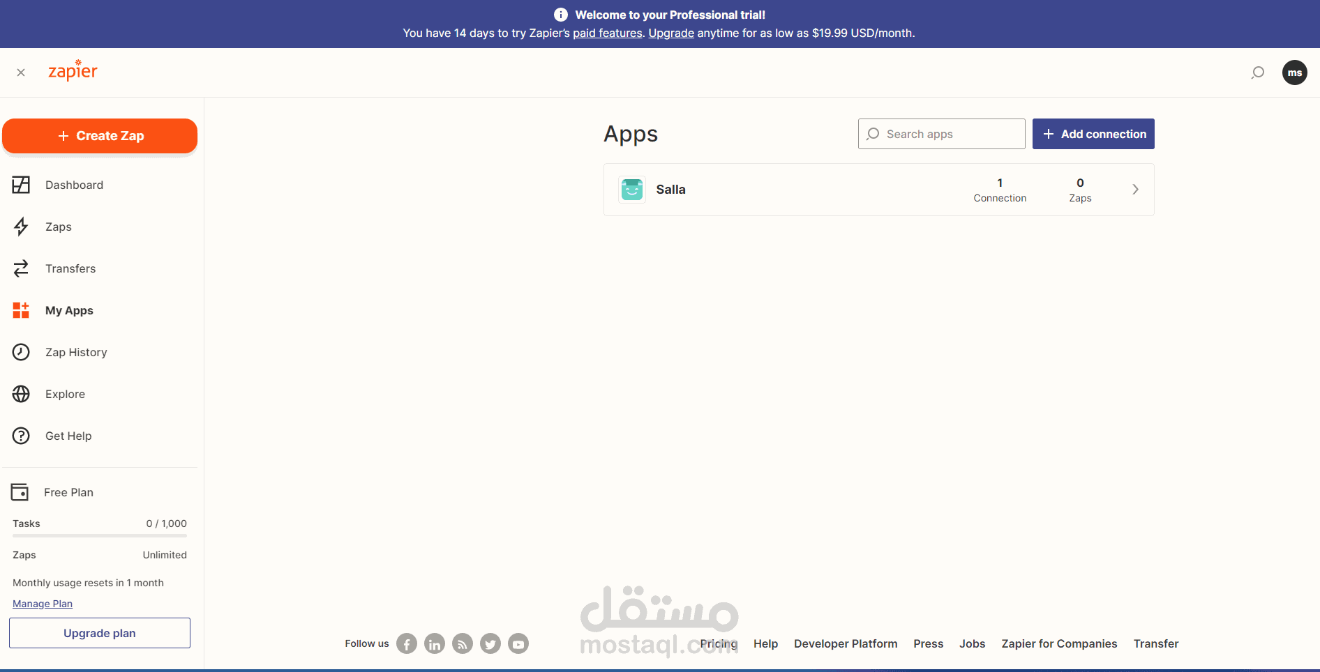Click the Upgrade plan button
Viewport: 1320px width, 672px height.
(100, 633)
